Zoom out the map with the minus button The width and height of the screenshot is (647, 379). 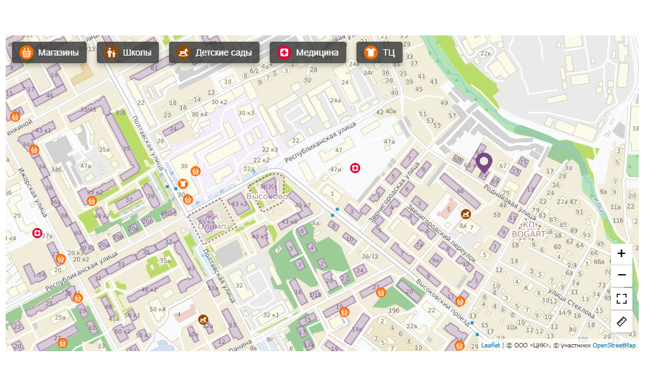[x=622, y=275]
